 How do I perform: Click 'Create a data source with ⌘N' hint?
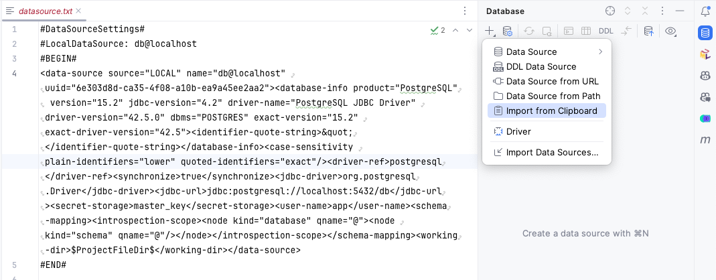tap(586, 233)
